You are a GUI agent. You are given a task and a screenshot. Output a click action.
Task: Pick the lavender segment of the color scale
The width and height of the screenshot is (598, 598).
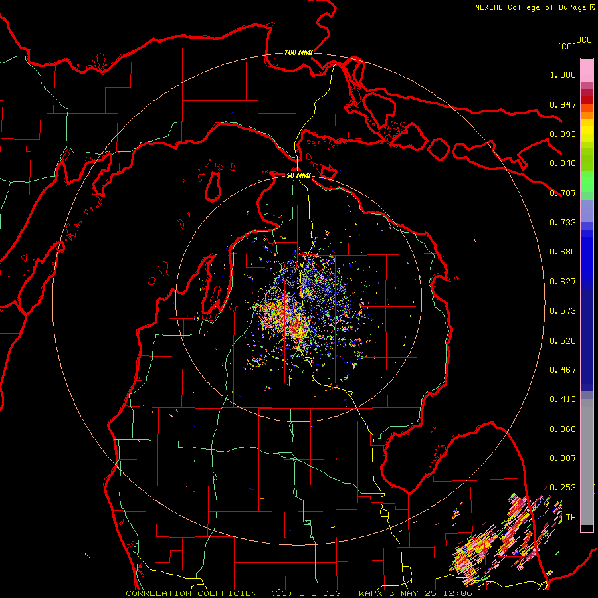tap(587, 211)
